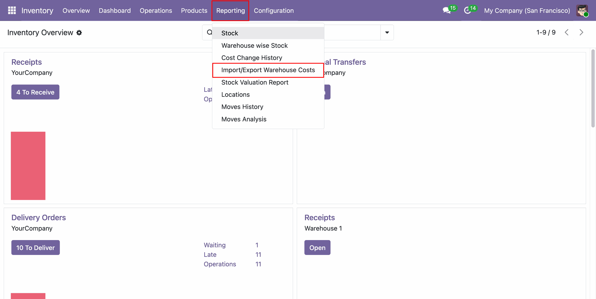Select Cost Change History entry
Screen dimensions: 596x299
(x=268, y=58)
